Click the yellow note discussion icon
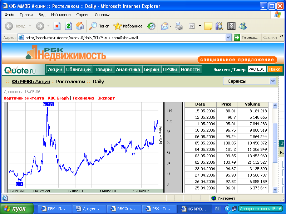The image size is (286, 214). [x=208, y=26]
